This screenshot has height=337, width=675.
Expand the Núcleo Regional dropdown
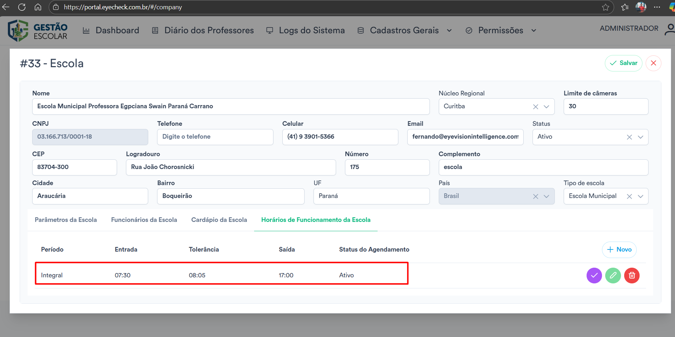tap(547, 107)
